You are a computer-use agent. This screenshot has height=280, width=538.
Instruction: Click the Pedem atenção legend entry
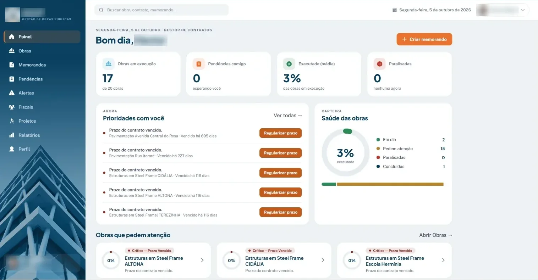tap(411, 149)
